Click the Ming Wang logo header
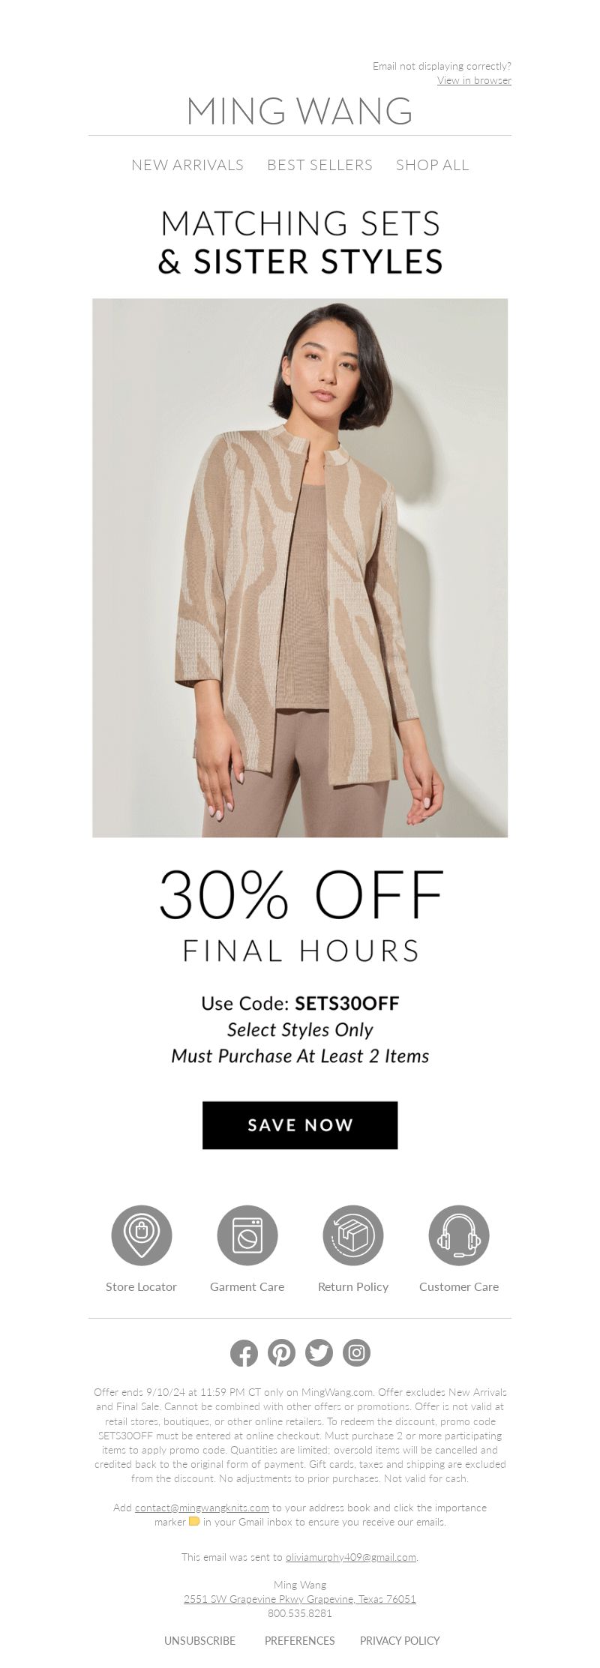 300,111
